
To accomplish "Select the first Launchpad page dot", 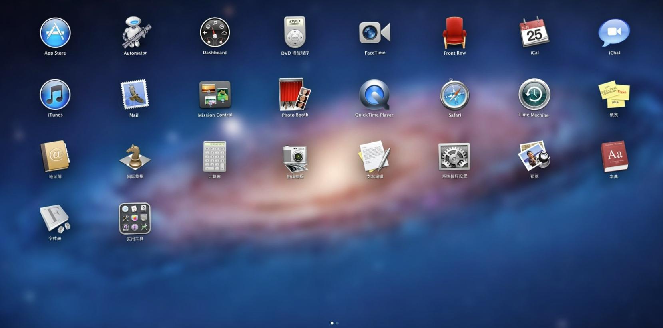I will tap(332, 323).
